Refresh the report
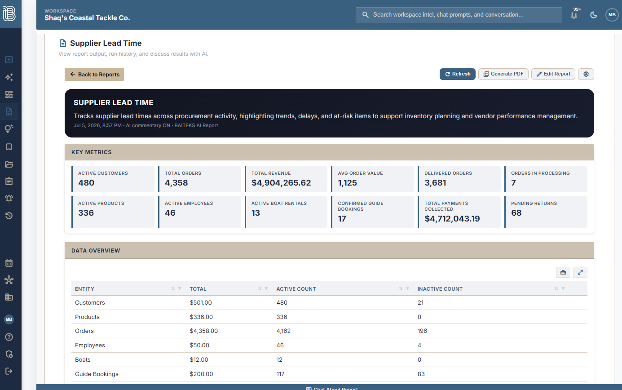Screen dimensions: 622x390 tap(457, 74)
